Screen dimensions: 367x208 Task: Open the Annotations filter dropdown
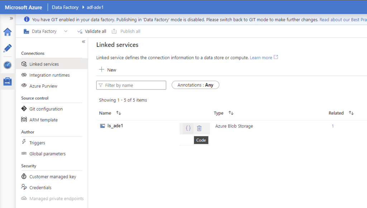pyautogui.click(x=195, y=85)
